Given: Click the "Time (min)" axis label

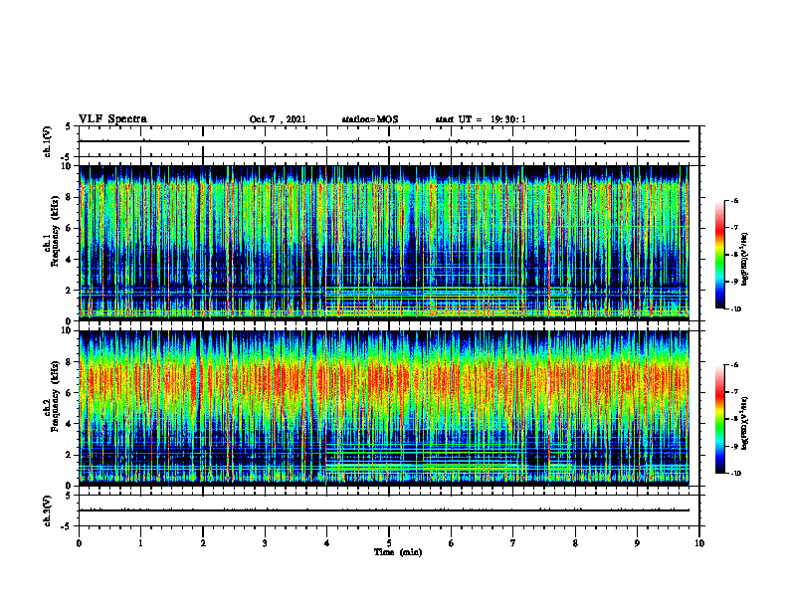Looking at the screenshot, I should pos(398,552).
